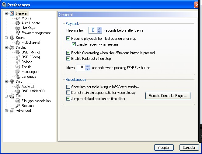
Task: Open Multichannel sound settings
Action: click(x=31, y=43)
